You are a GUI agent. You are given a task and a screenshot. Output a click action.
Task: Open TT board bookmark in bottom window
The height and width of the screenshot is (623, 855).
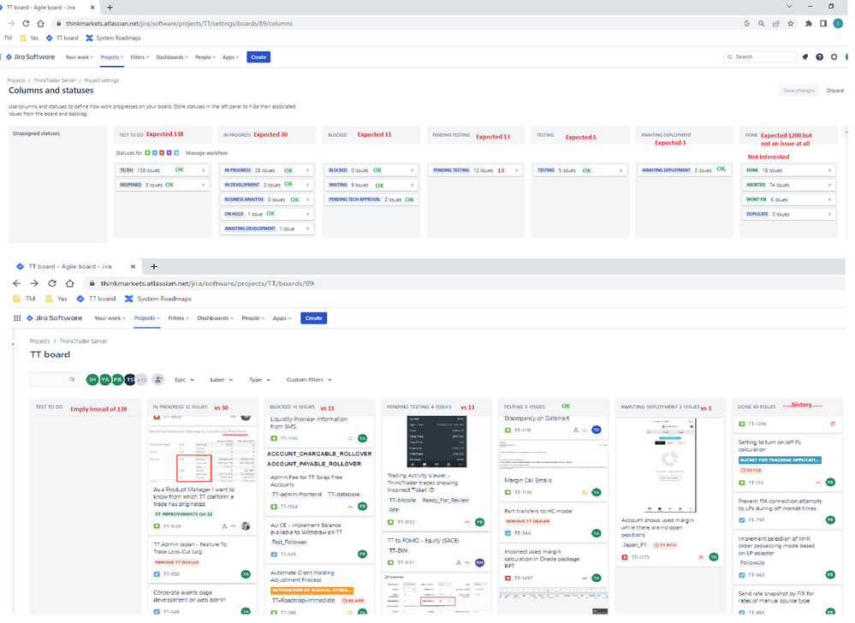96,299
